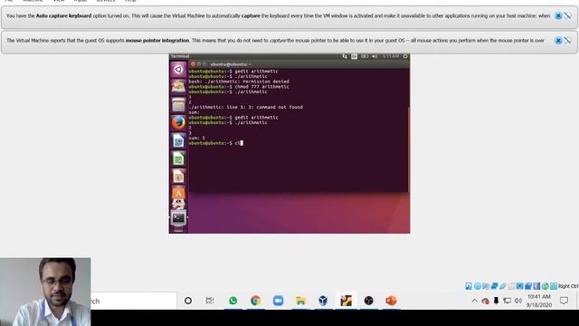The image size is (579, 326).
Task: Open VirtualBox Manager from the taskbar
Action: [x=323, y=301]
